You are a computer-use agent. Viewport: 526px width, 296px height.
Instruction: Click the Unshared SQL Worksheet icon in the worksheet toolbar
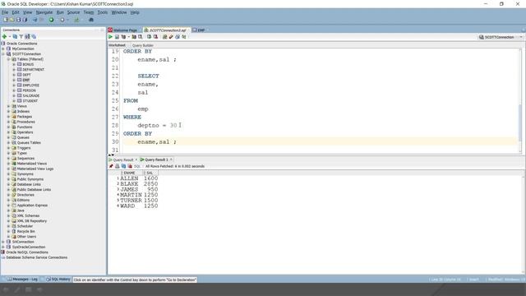[164, 36]
